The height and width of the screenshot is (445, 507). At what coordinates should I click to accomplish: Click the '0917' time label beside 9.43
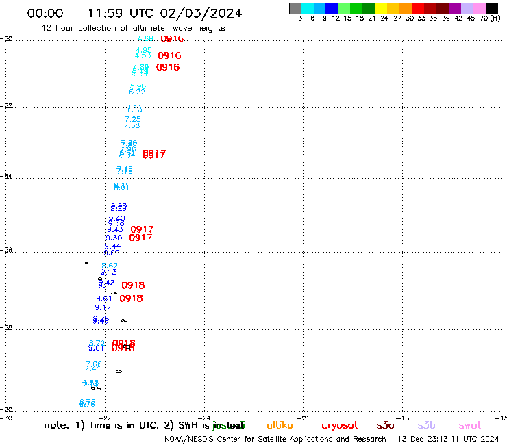[142, 229]
